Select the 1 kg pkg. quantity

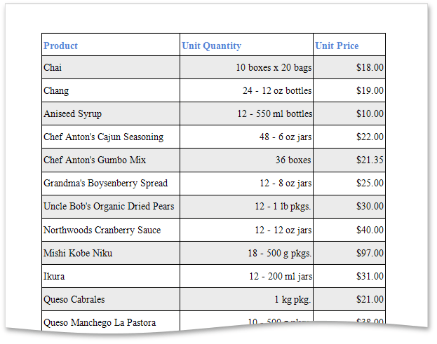[x=293, y=299]
